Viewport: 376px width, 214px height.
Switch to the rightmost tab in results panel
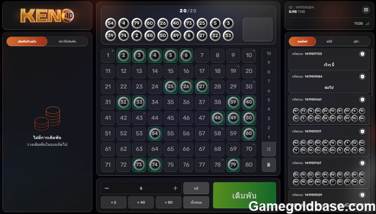[356, 41]
